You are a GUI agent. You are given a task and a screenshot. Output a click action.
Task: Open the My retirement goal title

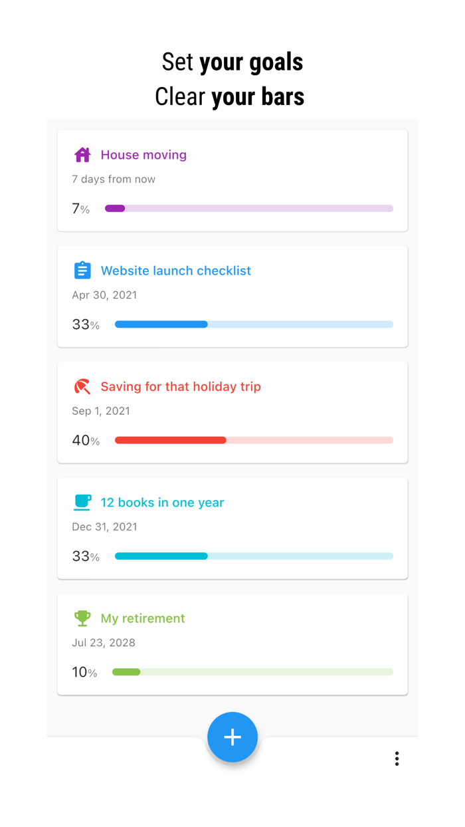(143, 618)
